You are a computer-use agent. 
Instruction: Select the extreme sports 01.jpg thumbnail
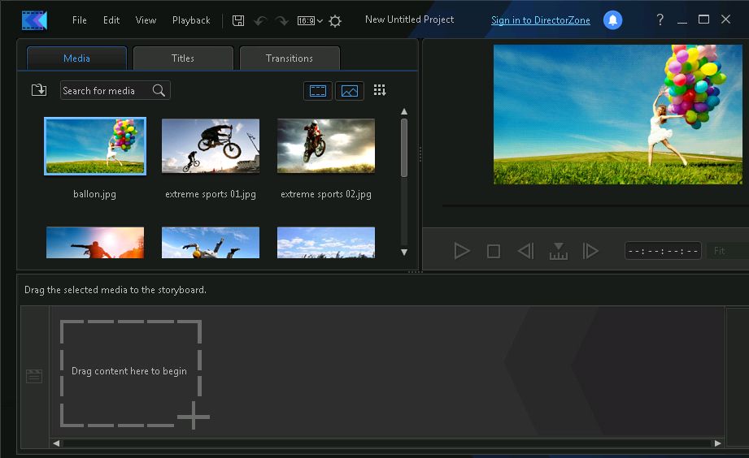click(x=211, y=146)
